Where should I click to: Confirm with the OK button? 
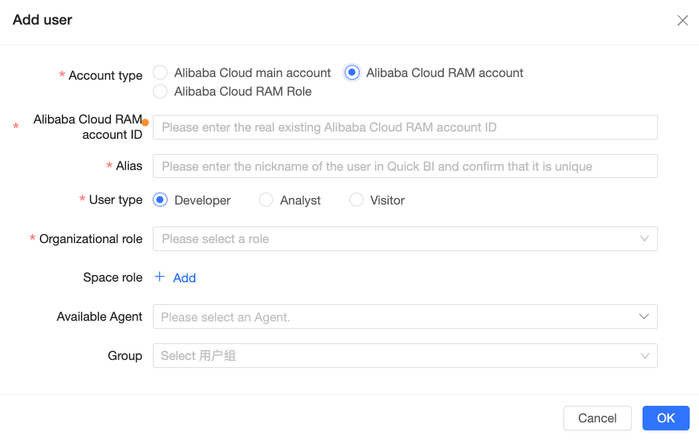[x=666, y=418]
